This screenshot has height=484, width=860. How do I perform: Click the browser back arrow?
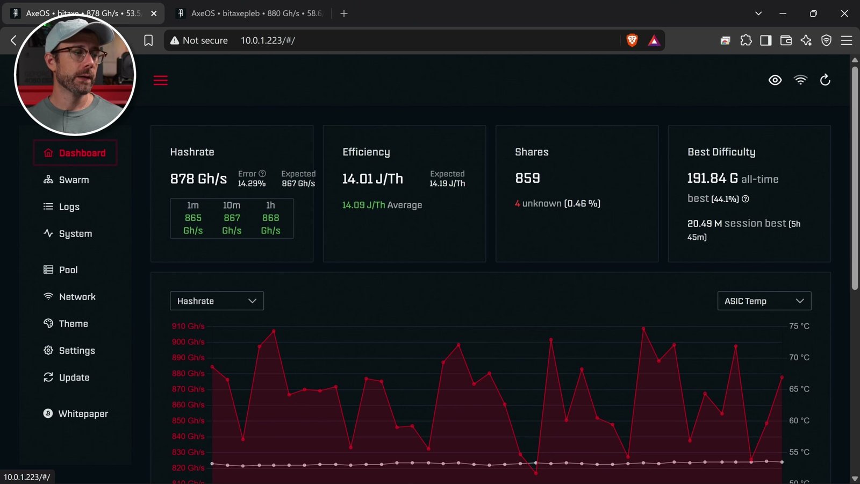[14, 40]
